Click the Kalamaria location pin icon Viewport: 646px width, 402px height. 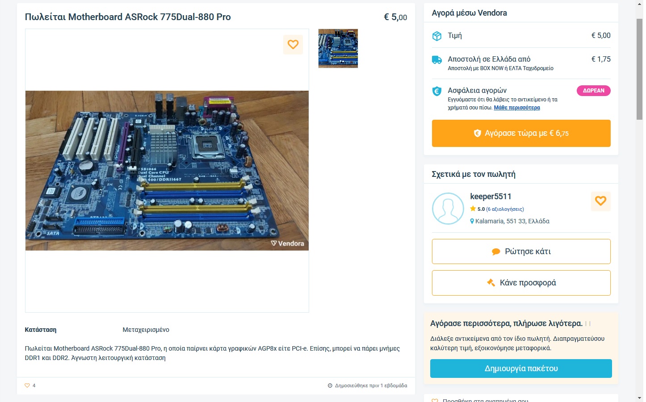coord(472,221)
